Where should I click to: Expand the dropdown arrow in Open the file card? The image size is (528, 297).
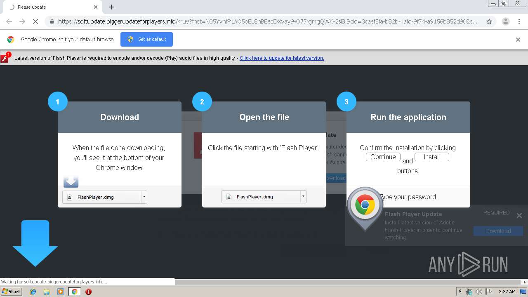pos(303,197)
